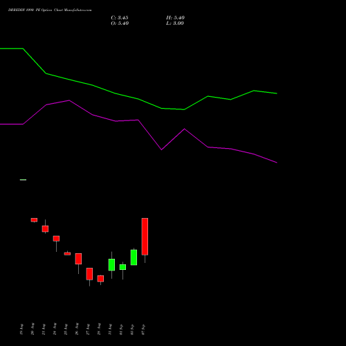This screenshot has width=346, height=346.
Task: Click the '31 Aug' date axis label
Action: coord(110,329)
